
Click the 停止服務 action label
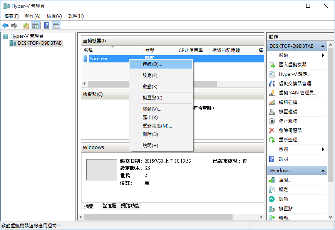click(288, 121)
